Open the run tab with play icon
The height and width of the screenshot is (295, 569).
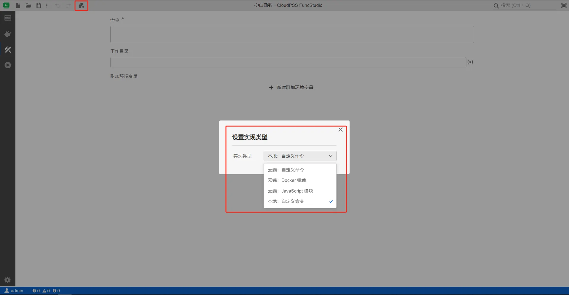8,65
